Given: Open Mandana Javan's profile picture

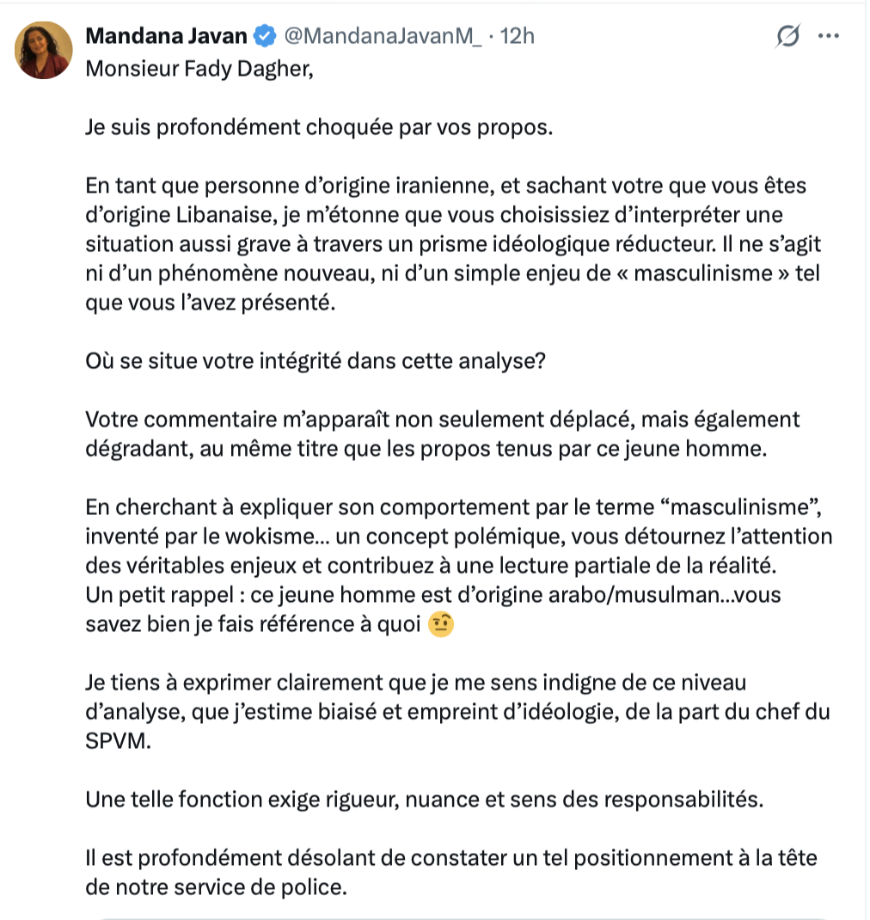Looking at the screenshot, I should pyautogui.click(x=43, y=51).
